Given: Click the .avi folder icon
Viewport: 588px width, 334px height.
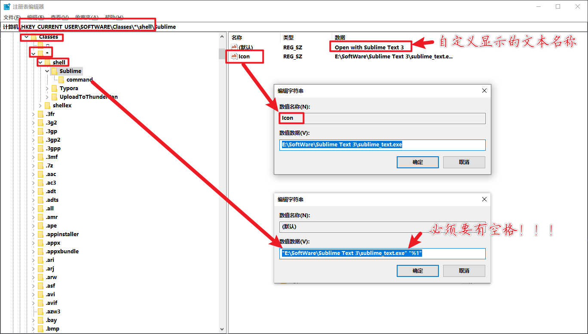Looking at the screenshot, I should click(40, 294).
